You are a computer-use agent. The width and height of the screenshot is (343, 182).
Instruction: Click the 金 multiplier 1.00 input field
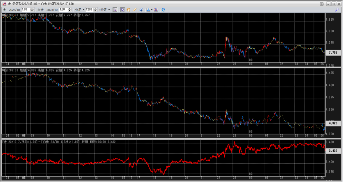(x=25, y=10)
